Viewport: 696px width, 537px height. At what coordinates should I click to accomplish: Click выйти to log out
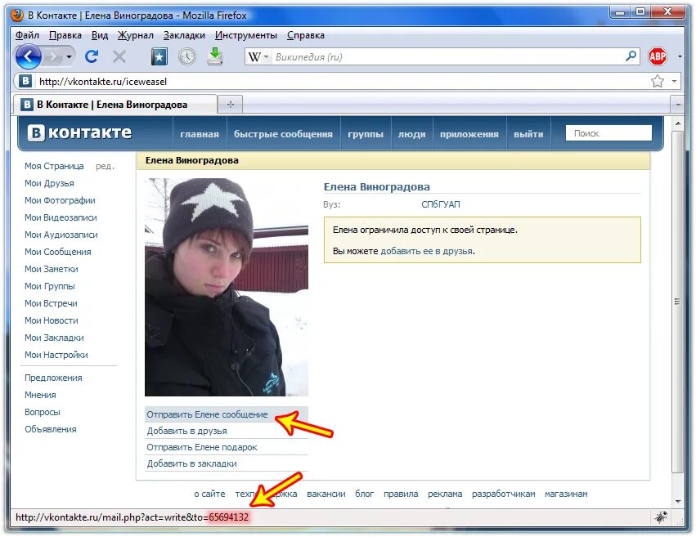point(528,134)
